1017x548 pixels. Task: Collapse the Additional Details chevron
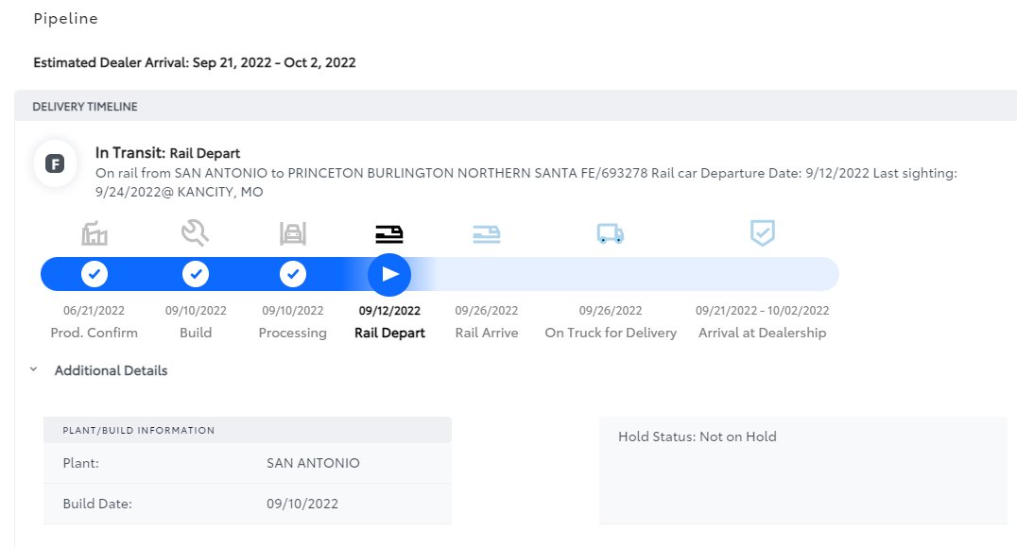point(33,369)
